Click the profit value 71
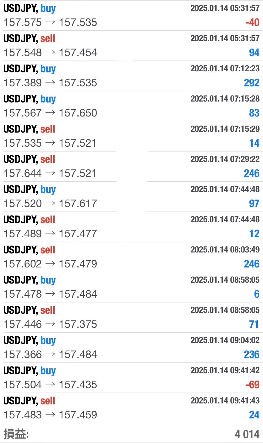This screenshot has height=443, width=263. (x=254, y=324)
